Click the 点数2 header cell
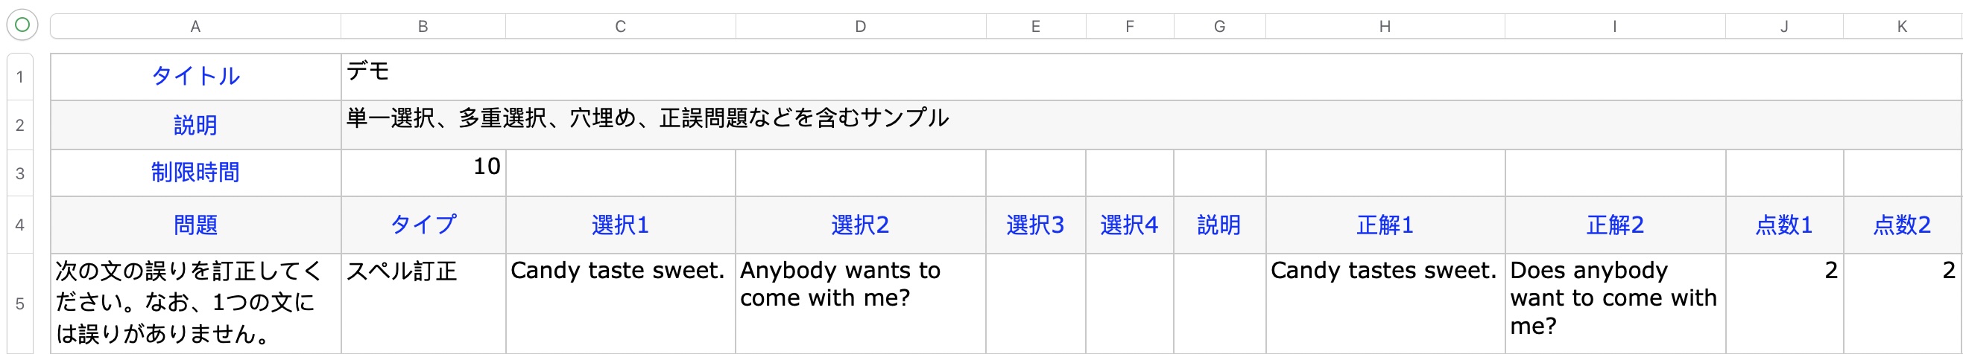Screen dimensions: 1963x354 1901,225
